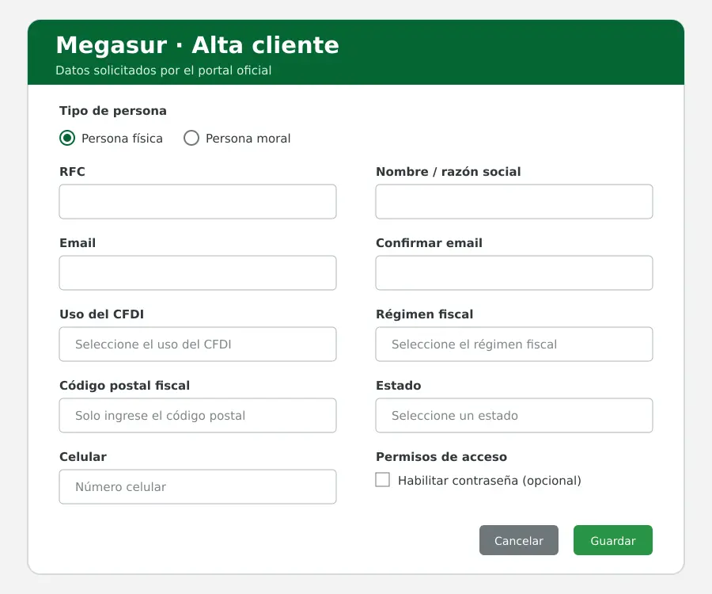Click the Régimen fiscal label

425,314
